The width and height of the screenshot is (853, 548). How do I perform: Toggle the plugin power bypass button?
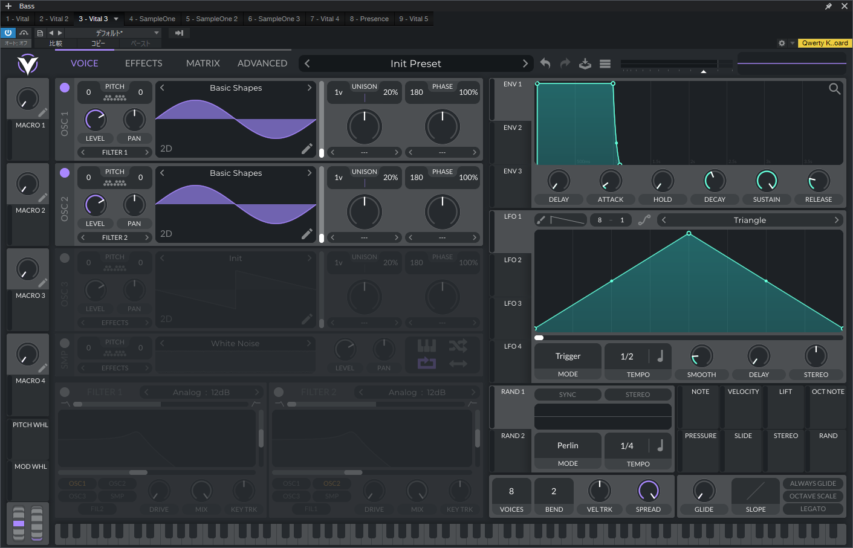(8, 33)
